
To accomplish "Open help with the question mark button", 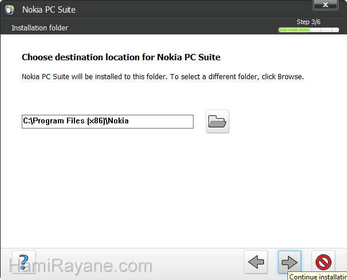I will 24,262.
